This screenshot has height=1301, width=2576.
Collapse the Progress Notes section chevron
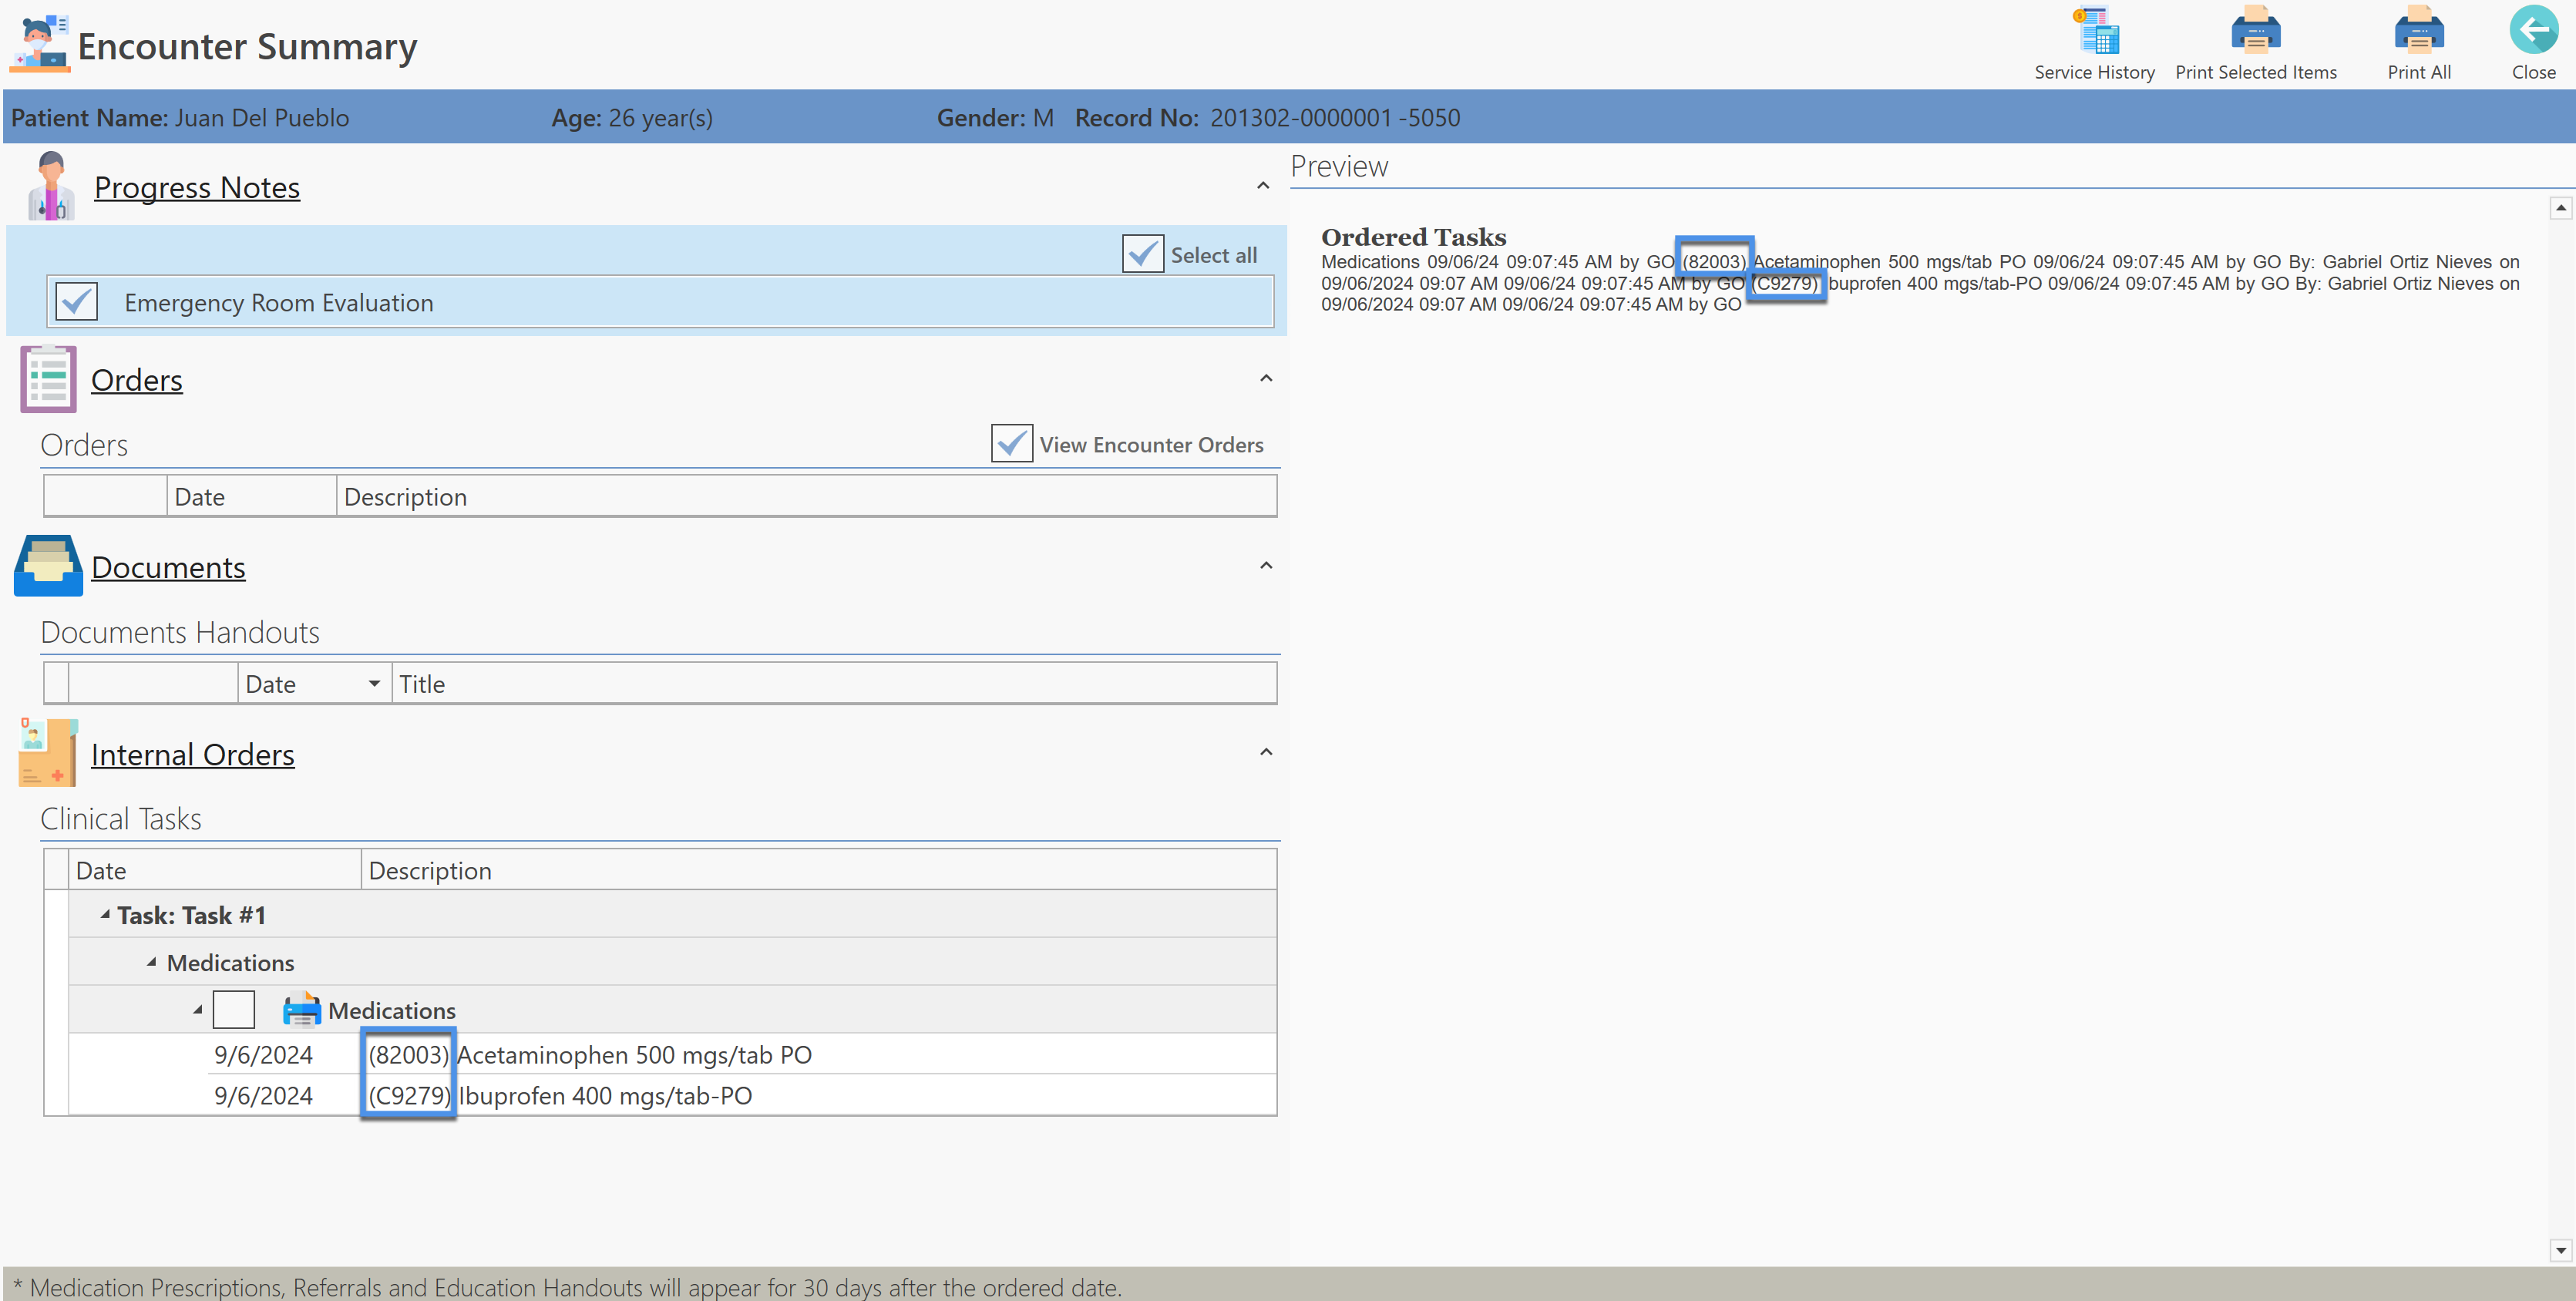click(1263, 186)
